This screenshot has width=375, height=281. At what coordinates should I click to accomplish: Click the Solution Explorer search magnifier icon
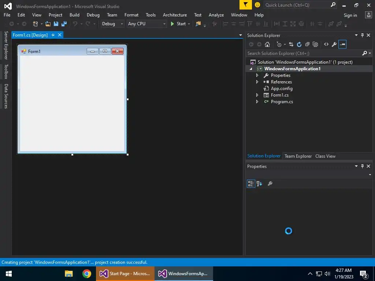[x=364, y=53]
